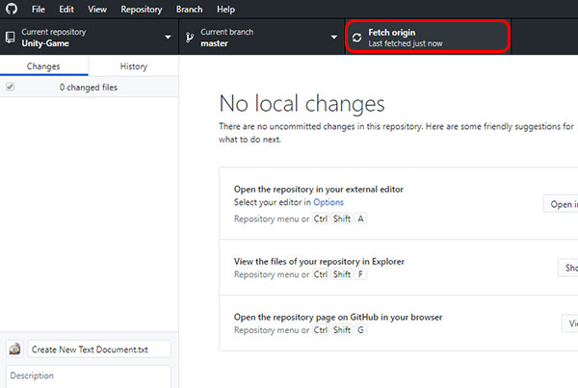Expand the Current repository dropdown arrow
Viewport: 578px width, 388px height.
pyautogui.click(x=168, y=37)
